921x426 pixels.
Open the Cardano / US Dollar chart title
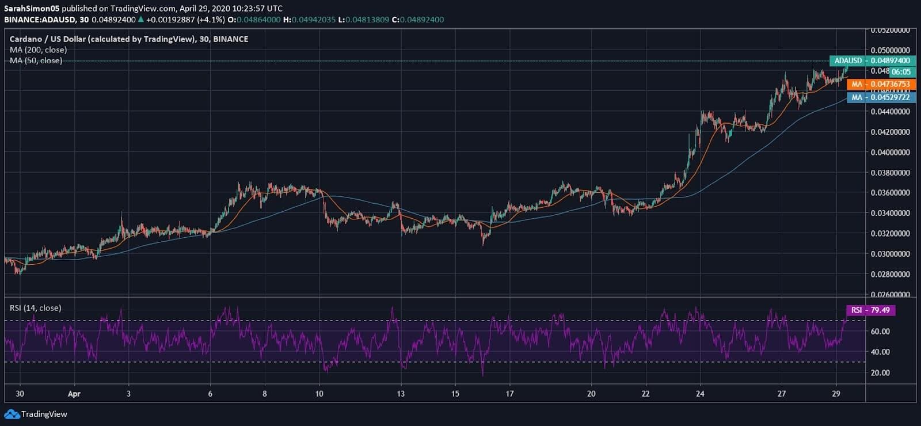click(128, 39)
